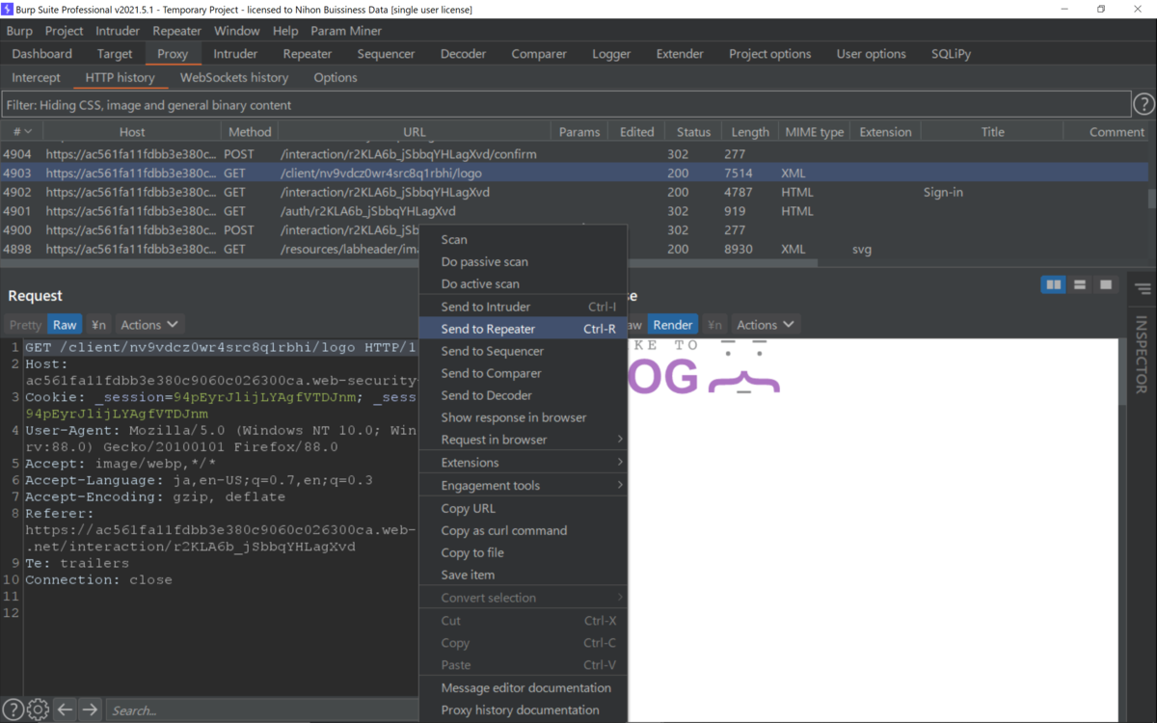Image resolution: width=1157 pixels, height=723 pixels.
Task: Choose Send to Intruder from context menu
Action: (x=523, y=307)
